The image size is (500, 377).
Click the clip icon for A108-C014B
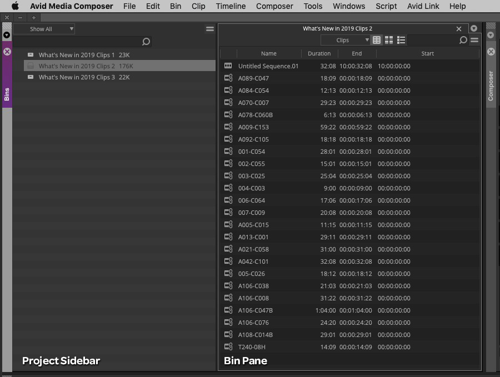(x=228, y=335)
